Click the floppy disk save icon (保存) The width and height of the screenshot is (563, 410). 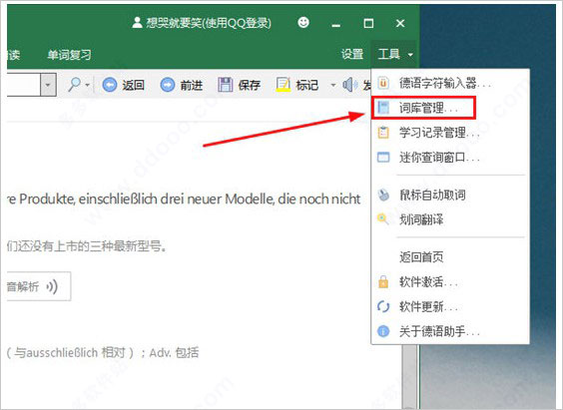pyautogui.click(x=226, y=86)
